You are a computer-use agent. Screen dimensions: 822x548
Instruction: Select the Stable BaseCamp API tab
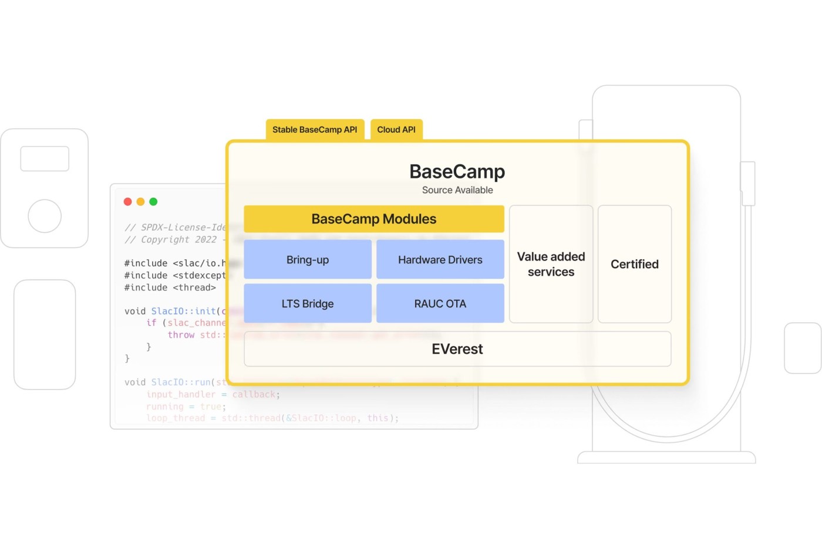pyautogui.click(x=315, y=130)
